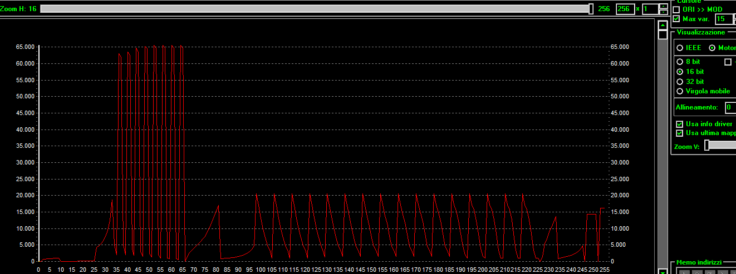The height and width of the screenshot is (274, 736).
Task: Uncheck the Max var. checkbox
Action: [676, 19]
